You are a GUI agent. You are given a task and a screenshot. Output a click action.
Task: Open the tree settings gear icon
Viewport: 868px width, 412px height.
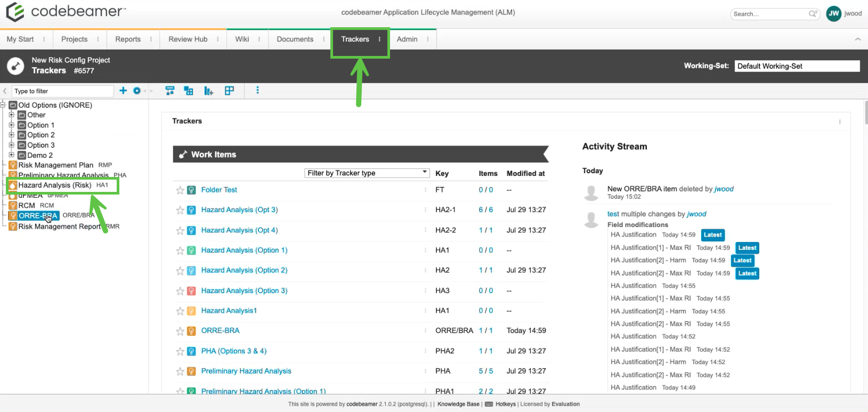137,91
